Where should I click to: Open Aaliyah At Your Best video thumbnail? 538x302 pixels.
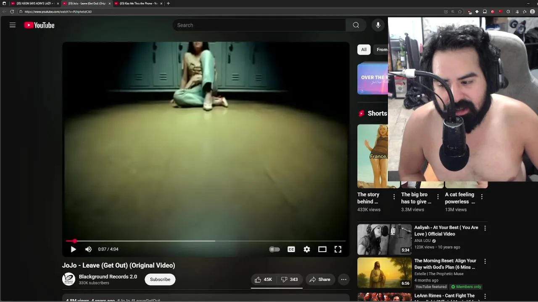click(385, 240)
